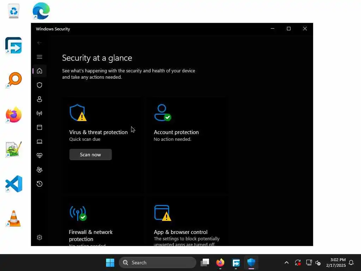The height and width of the screenshot is (271, 361).
Task: Open Settings gear in Windows Security sidebar
Action: 39,237
